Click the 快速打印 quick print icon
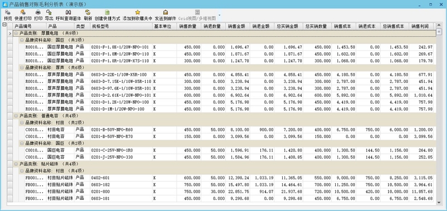The height and width of the screenshot is (211, 447). pos(23,12)
